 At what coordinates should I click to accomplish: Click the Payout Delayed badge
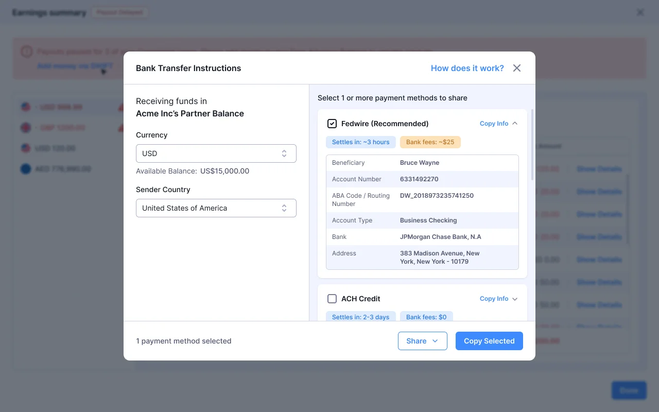(x=120, y=12)
